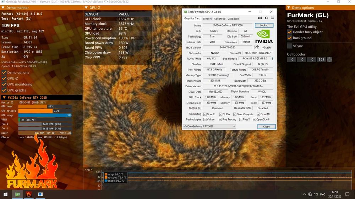The image size is (355, 199).
Task: Uncheck Render furry object
Action: (x=290, y=32)
